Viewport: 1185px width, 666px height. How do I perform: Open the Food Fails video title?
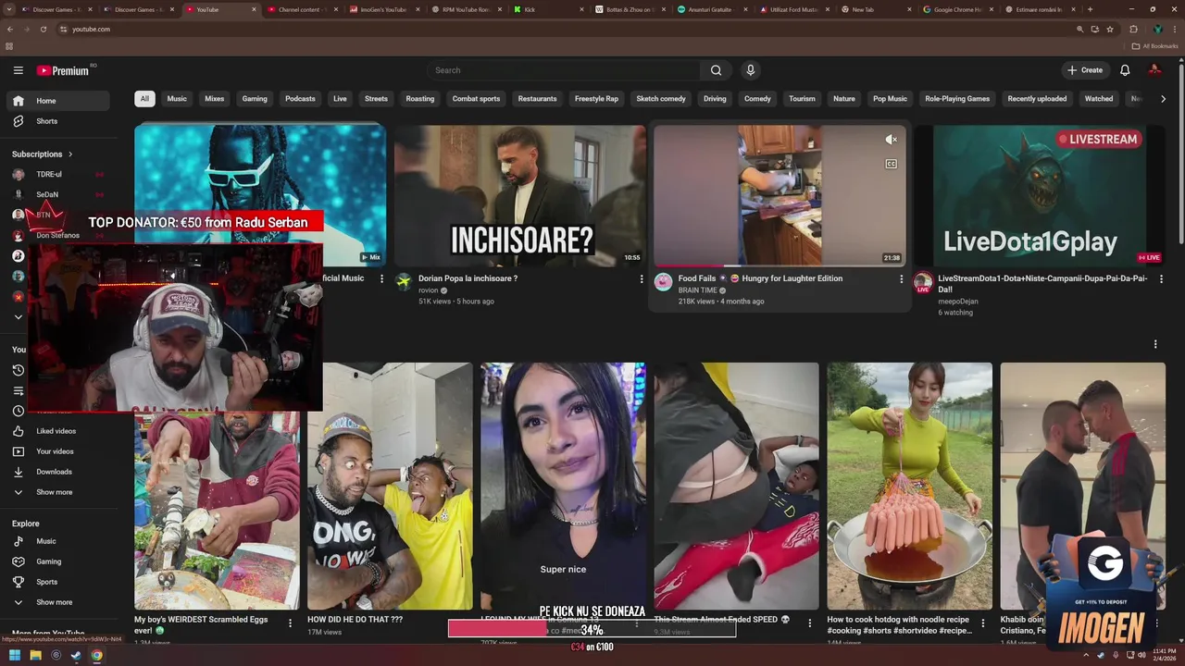[x=760, y=278]
